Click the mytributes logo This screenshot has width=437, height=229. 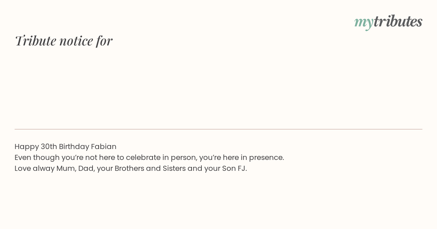(388, 22)
